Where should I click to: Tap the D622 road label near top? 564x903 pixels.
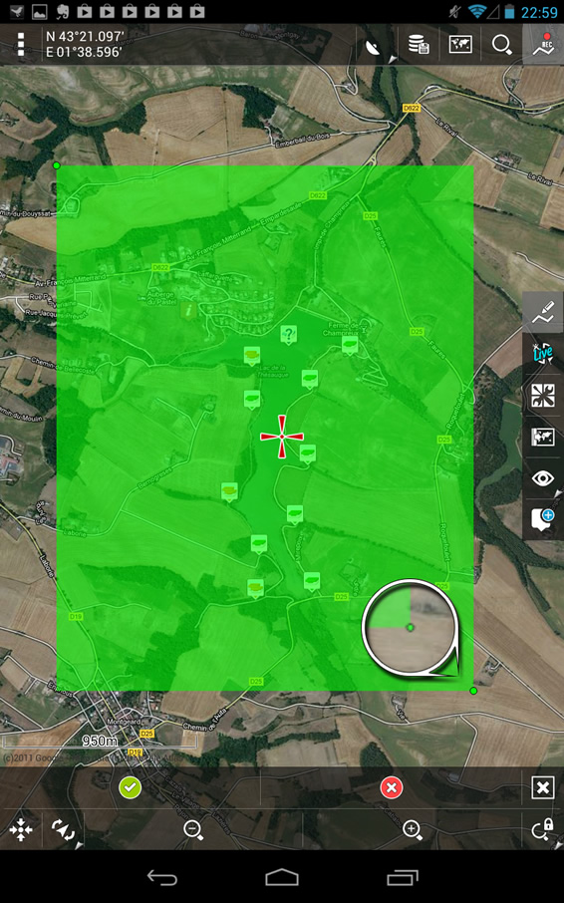tap(411, 108)
